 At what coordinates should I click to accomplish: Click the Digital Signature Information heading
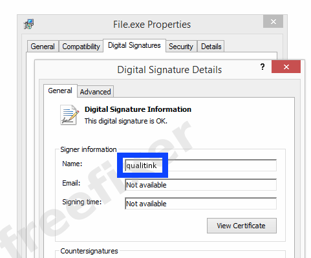tap(138, 109)
